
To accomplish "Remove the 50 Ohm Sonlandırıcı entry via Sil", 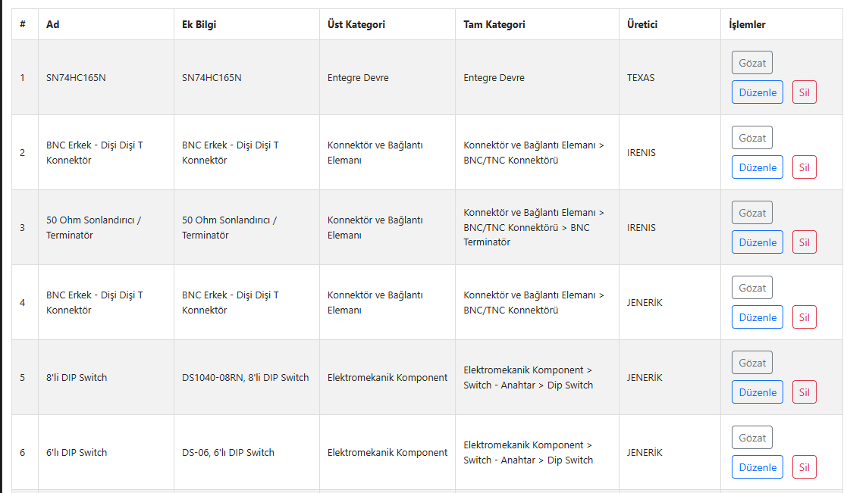I will click(x=804, y=242).
